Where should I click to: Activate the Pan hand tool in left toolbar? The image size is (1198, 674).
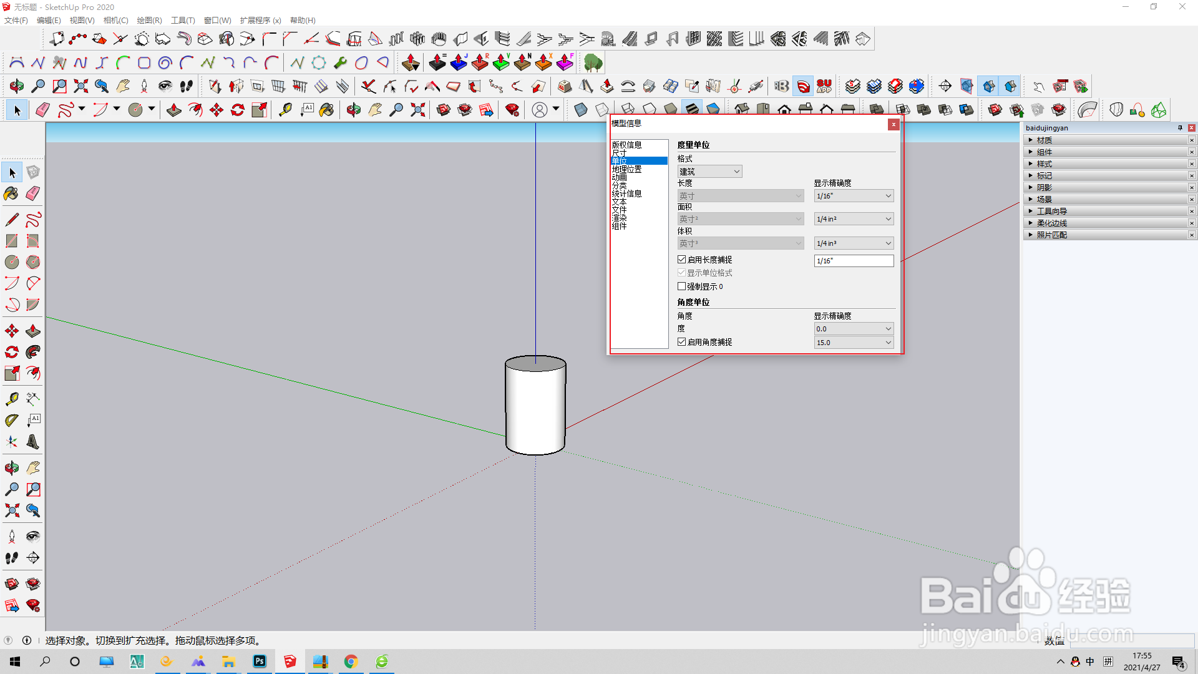pyautogui.click(x=33, y=468)
